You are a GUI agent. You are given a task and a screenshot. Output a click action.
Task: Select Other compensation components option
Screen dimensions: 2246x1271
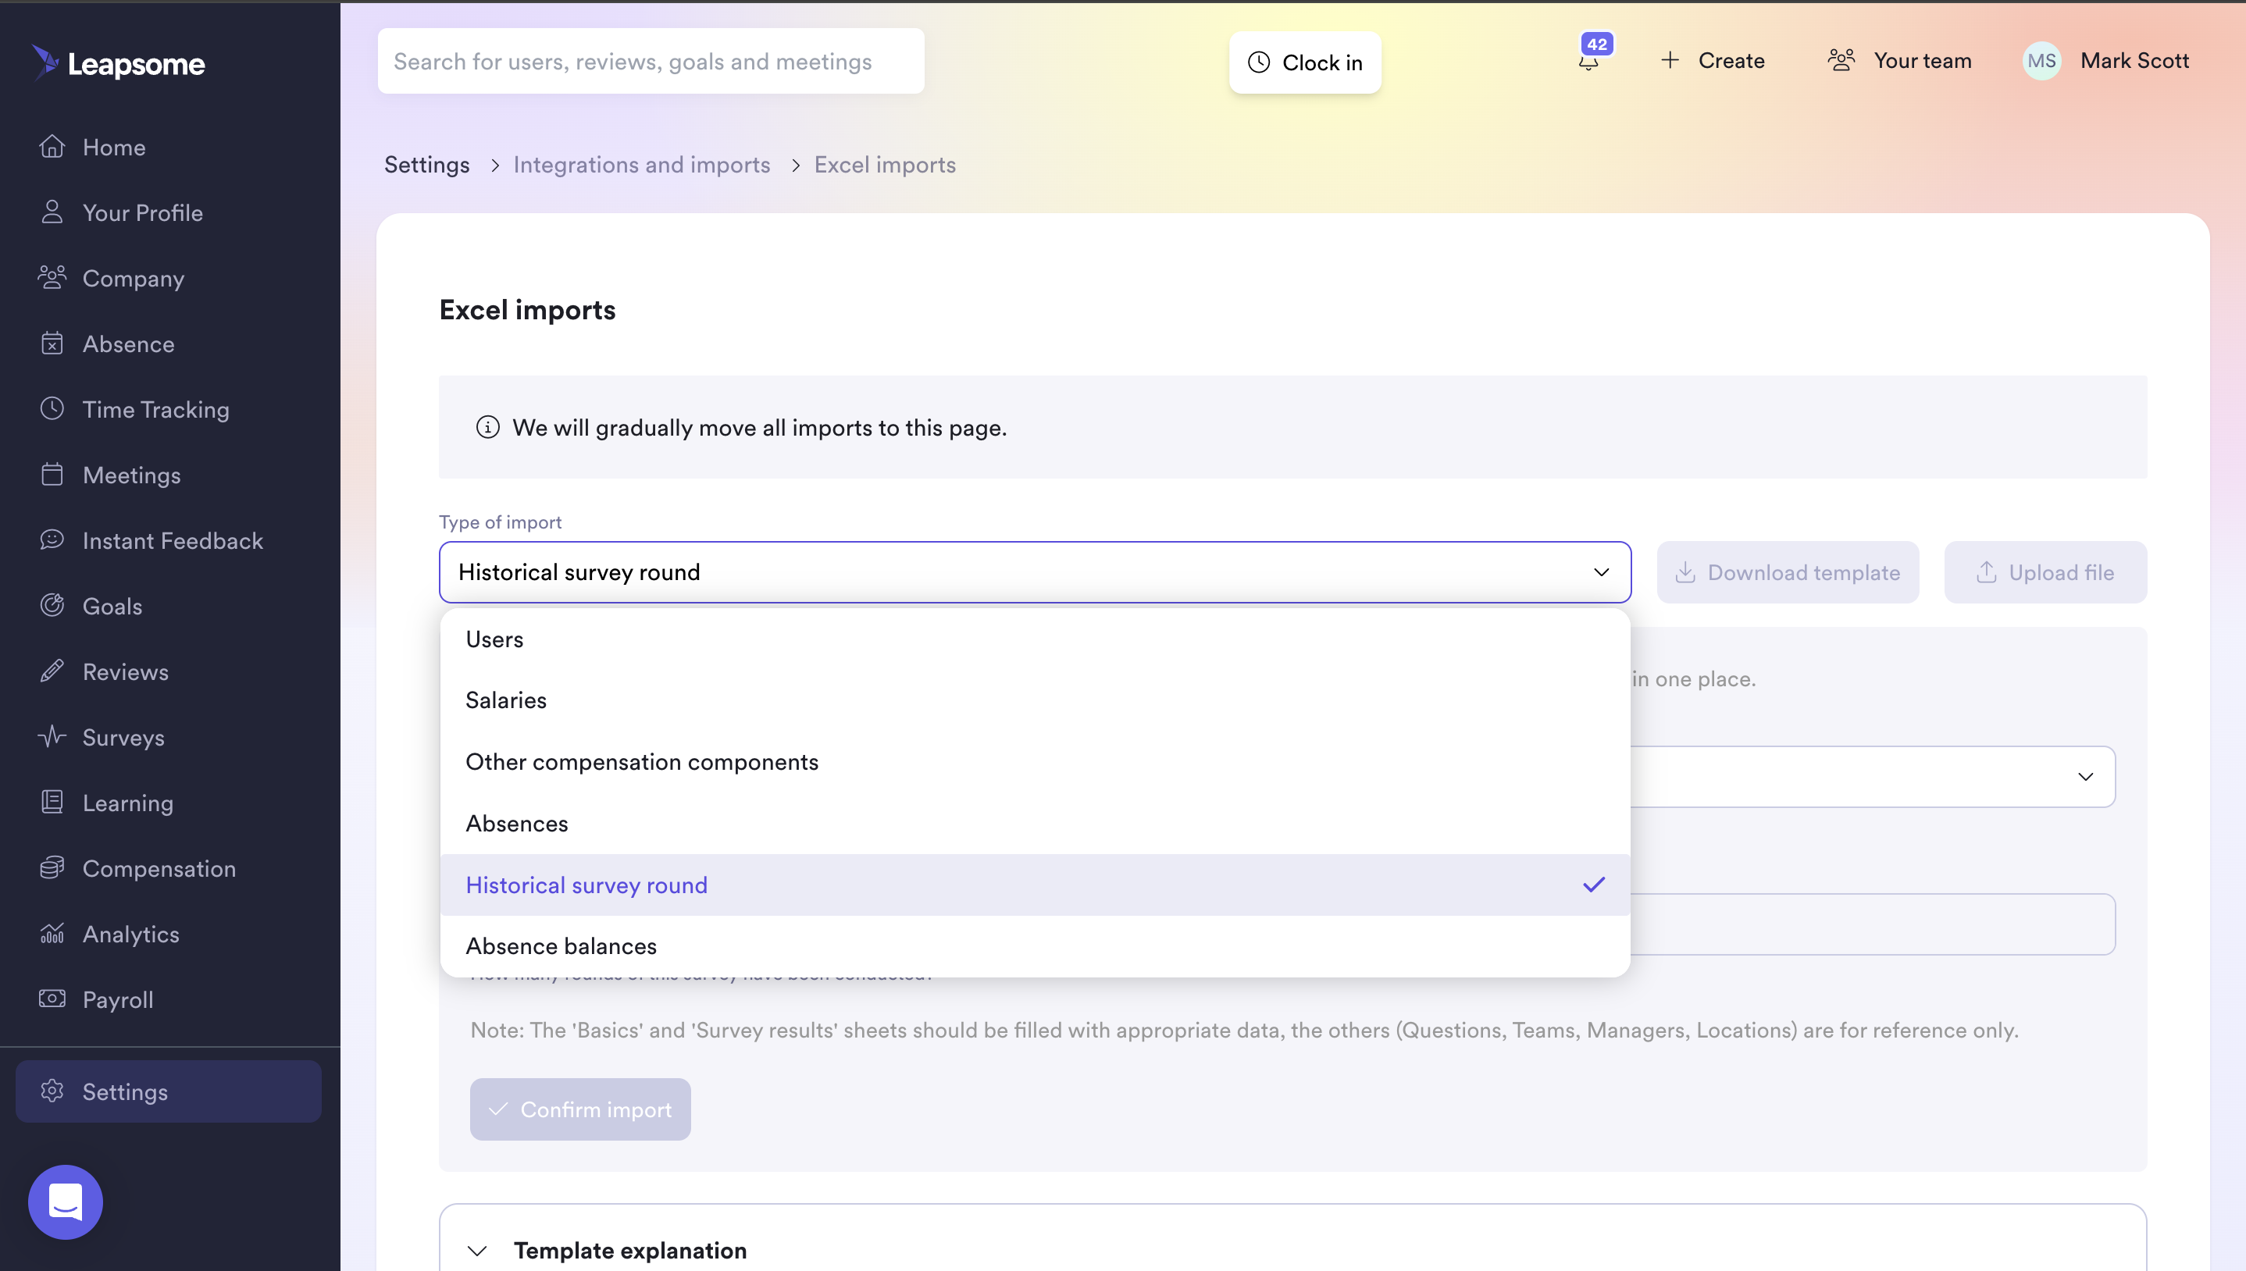coord(1036,762)
